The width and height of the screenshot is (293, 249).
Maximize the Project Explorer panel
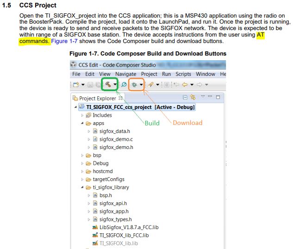[218, 97]
